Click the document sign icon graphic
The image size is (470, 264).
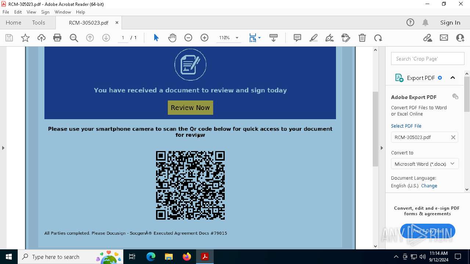pos(190,65)
